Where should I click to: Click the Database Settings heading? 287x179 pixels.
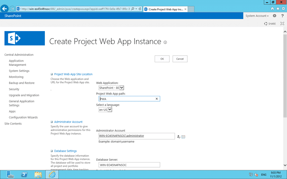pyautogui.click(x=65, y=151)
